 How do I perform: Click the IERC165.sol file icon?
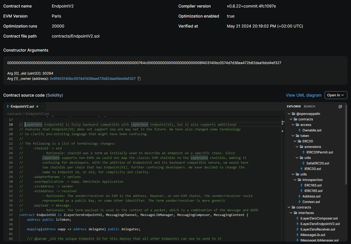tap(302, 191)
